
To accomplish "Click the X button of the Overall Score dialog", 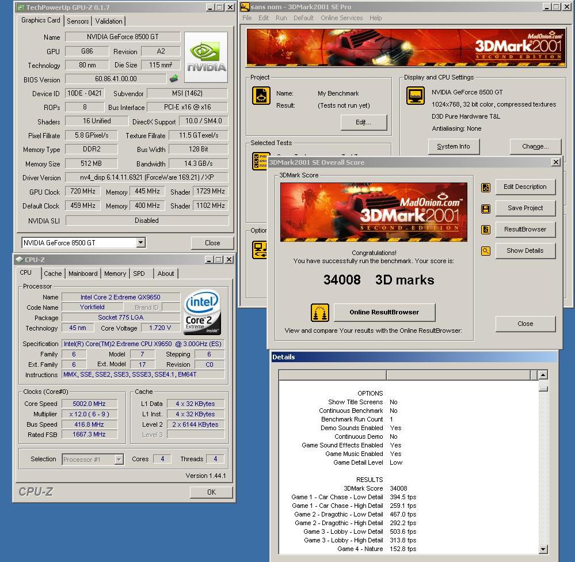I will (556, 162).
